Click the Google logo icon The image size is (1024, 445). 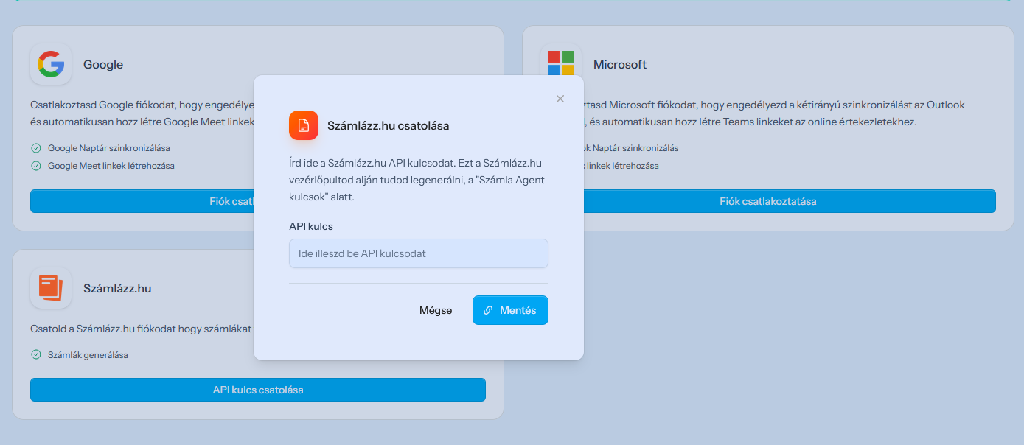click(x=51, y=64)
